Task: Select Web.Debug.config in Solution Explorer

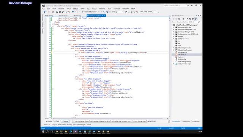Action: coord(184,62)
